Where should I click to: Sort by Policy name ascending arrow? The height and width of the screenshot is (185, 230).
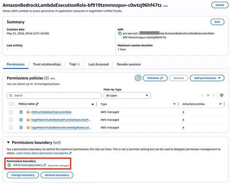coord(92,104)
